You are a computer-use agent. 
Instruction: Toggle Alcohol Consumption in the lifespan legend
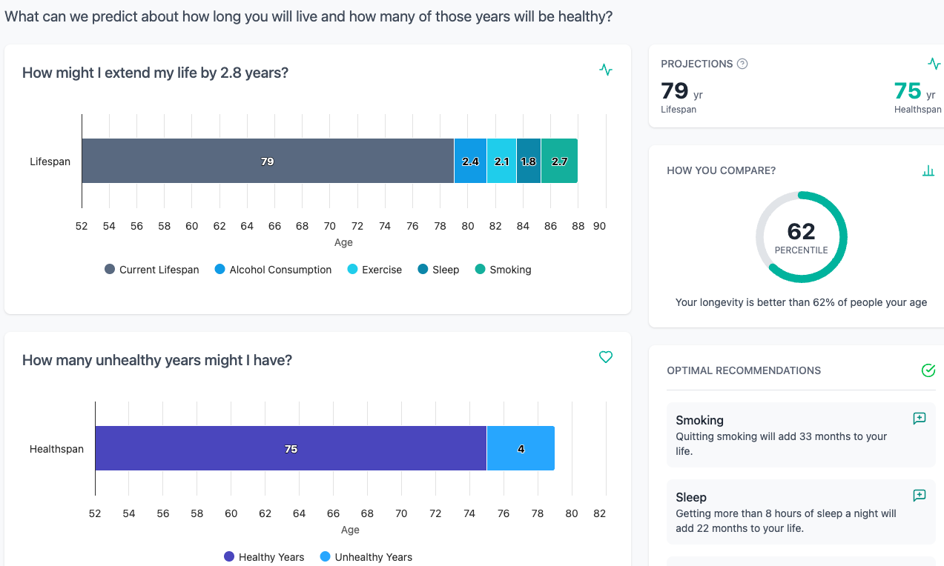[272, 269]
